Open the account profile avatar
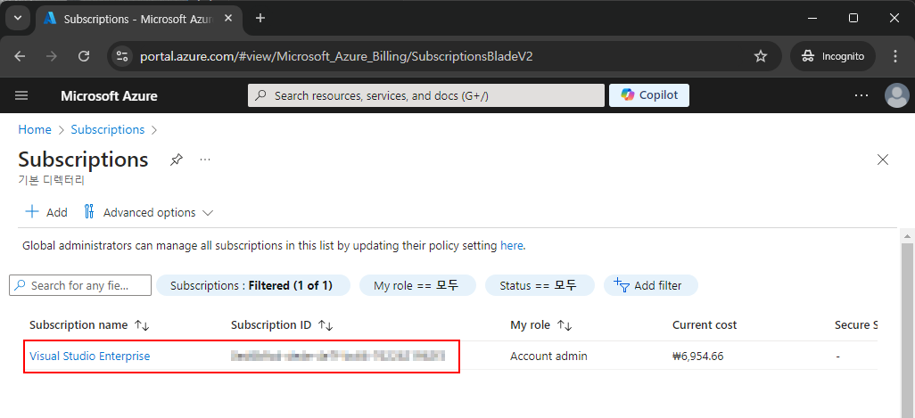 897,95
